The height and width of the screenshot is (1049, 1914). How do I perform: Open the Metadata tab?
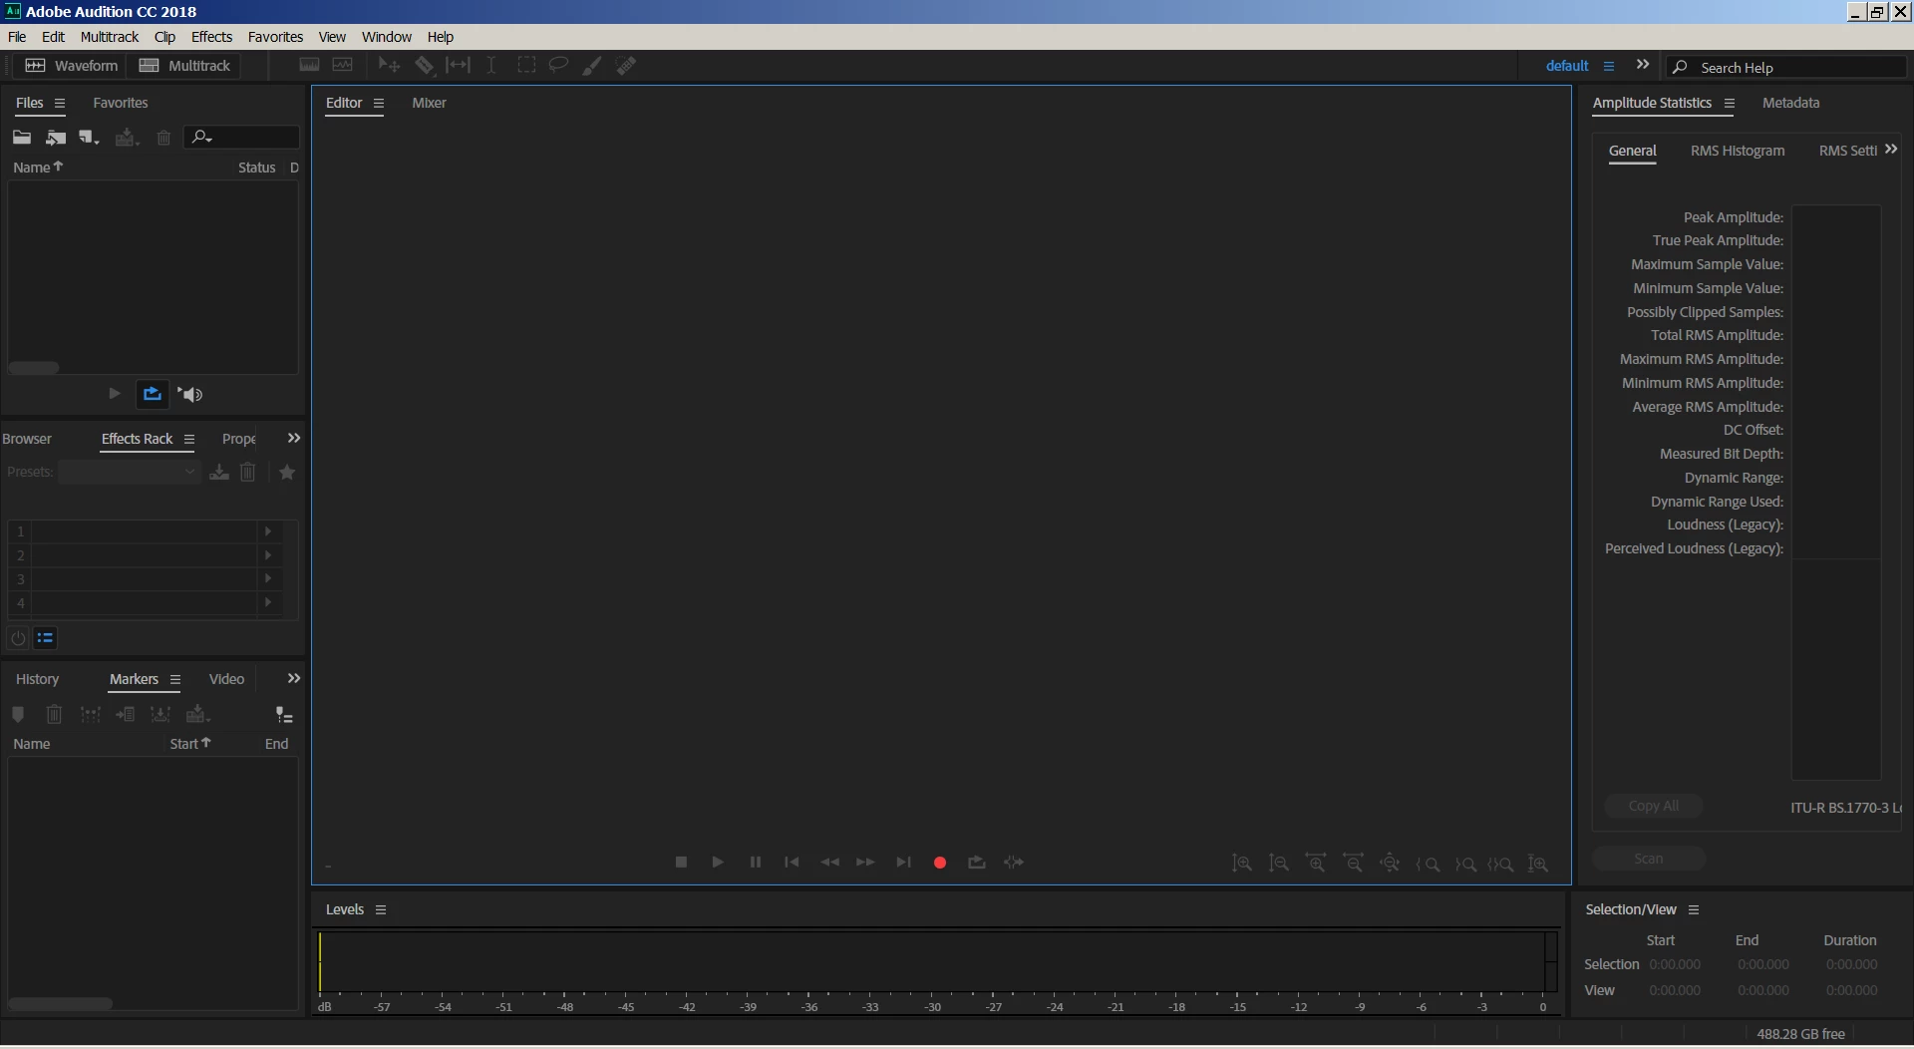[1790, 103]
